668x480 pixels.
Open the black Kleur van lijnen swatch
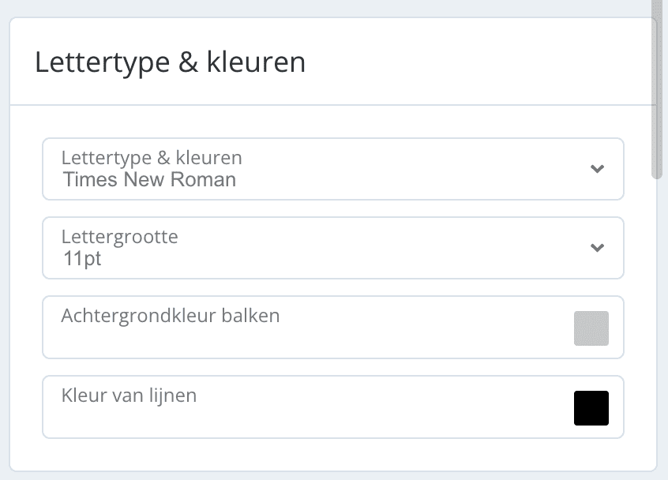(x=591, y=408)
